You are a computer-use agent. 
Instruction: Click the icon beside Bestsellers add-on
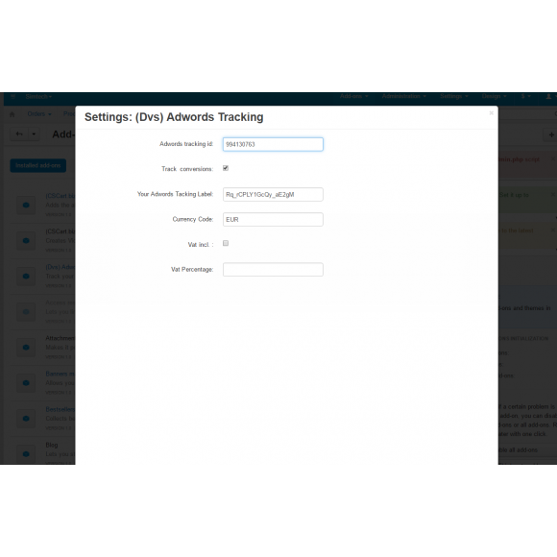coord(26,419)
